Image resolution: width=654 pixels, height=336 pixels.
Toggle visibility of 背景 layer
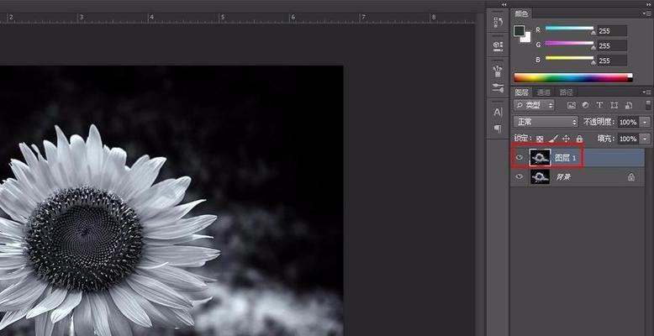520,176
